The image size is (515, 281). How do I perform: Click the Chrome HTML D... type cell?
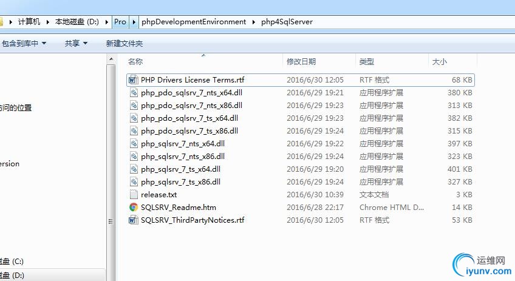point(392,207)
